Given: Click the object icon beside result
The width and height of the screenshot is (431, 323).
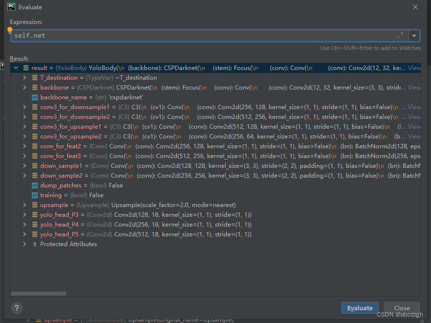Looking at the screenshot, I should coord(26,68).
